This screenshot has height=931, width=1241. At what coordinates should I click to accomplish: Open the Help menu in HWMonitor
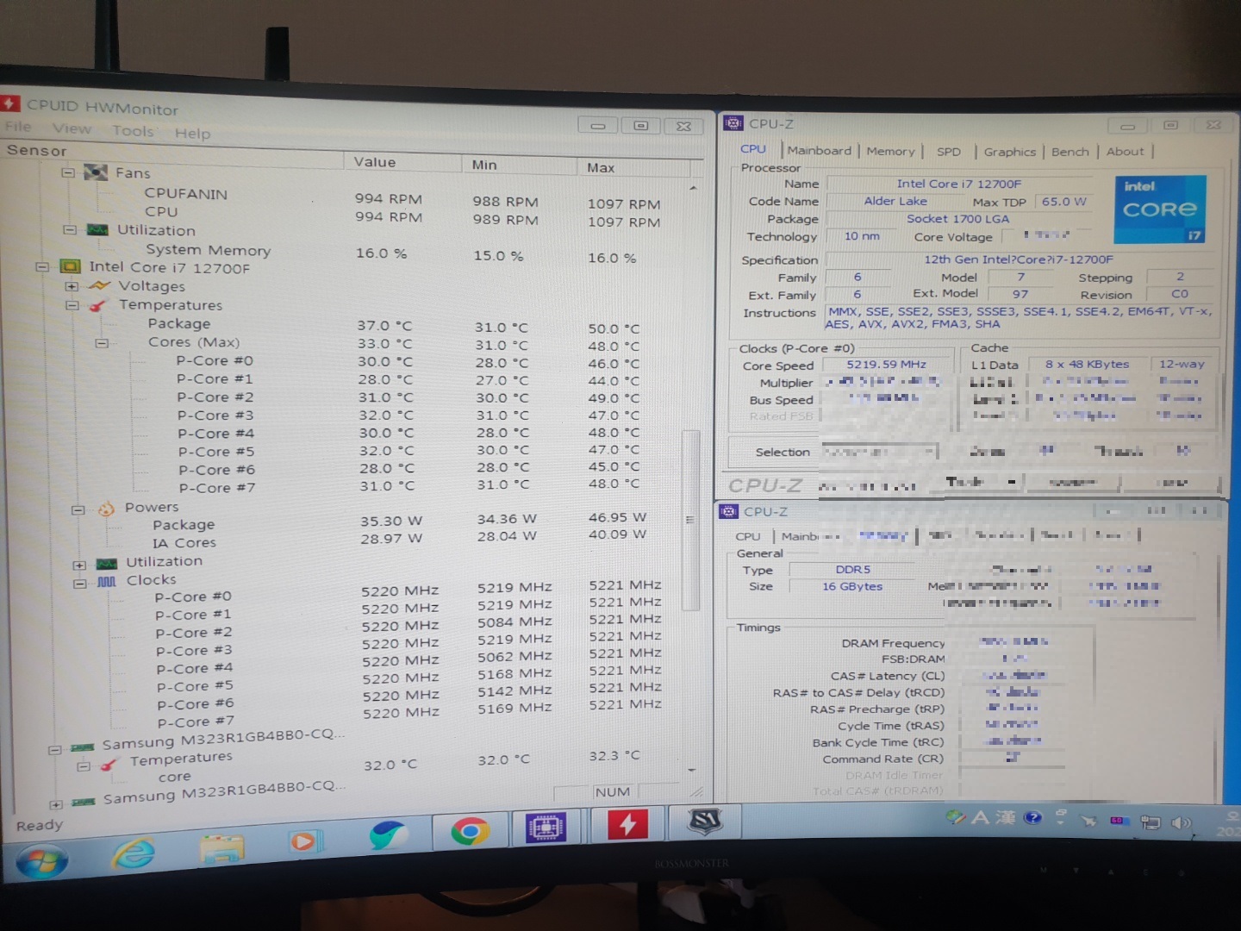pyautogui.click(x=192, y=133)
